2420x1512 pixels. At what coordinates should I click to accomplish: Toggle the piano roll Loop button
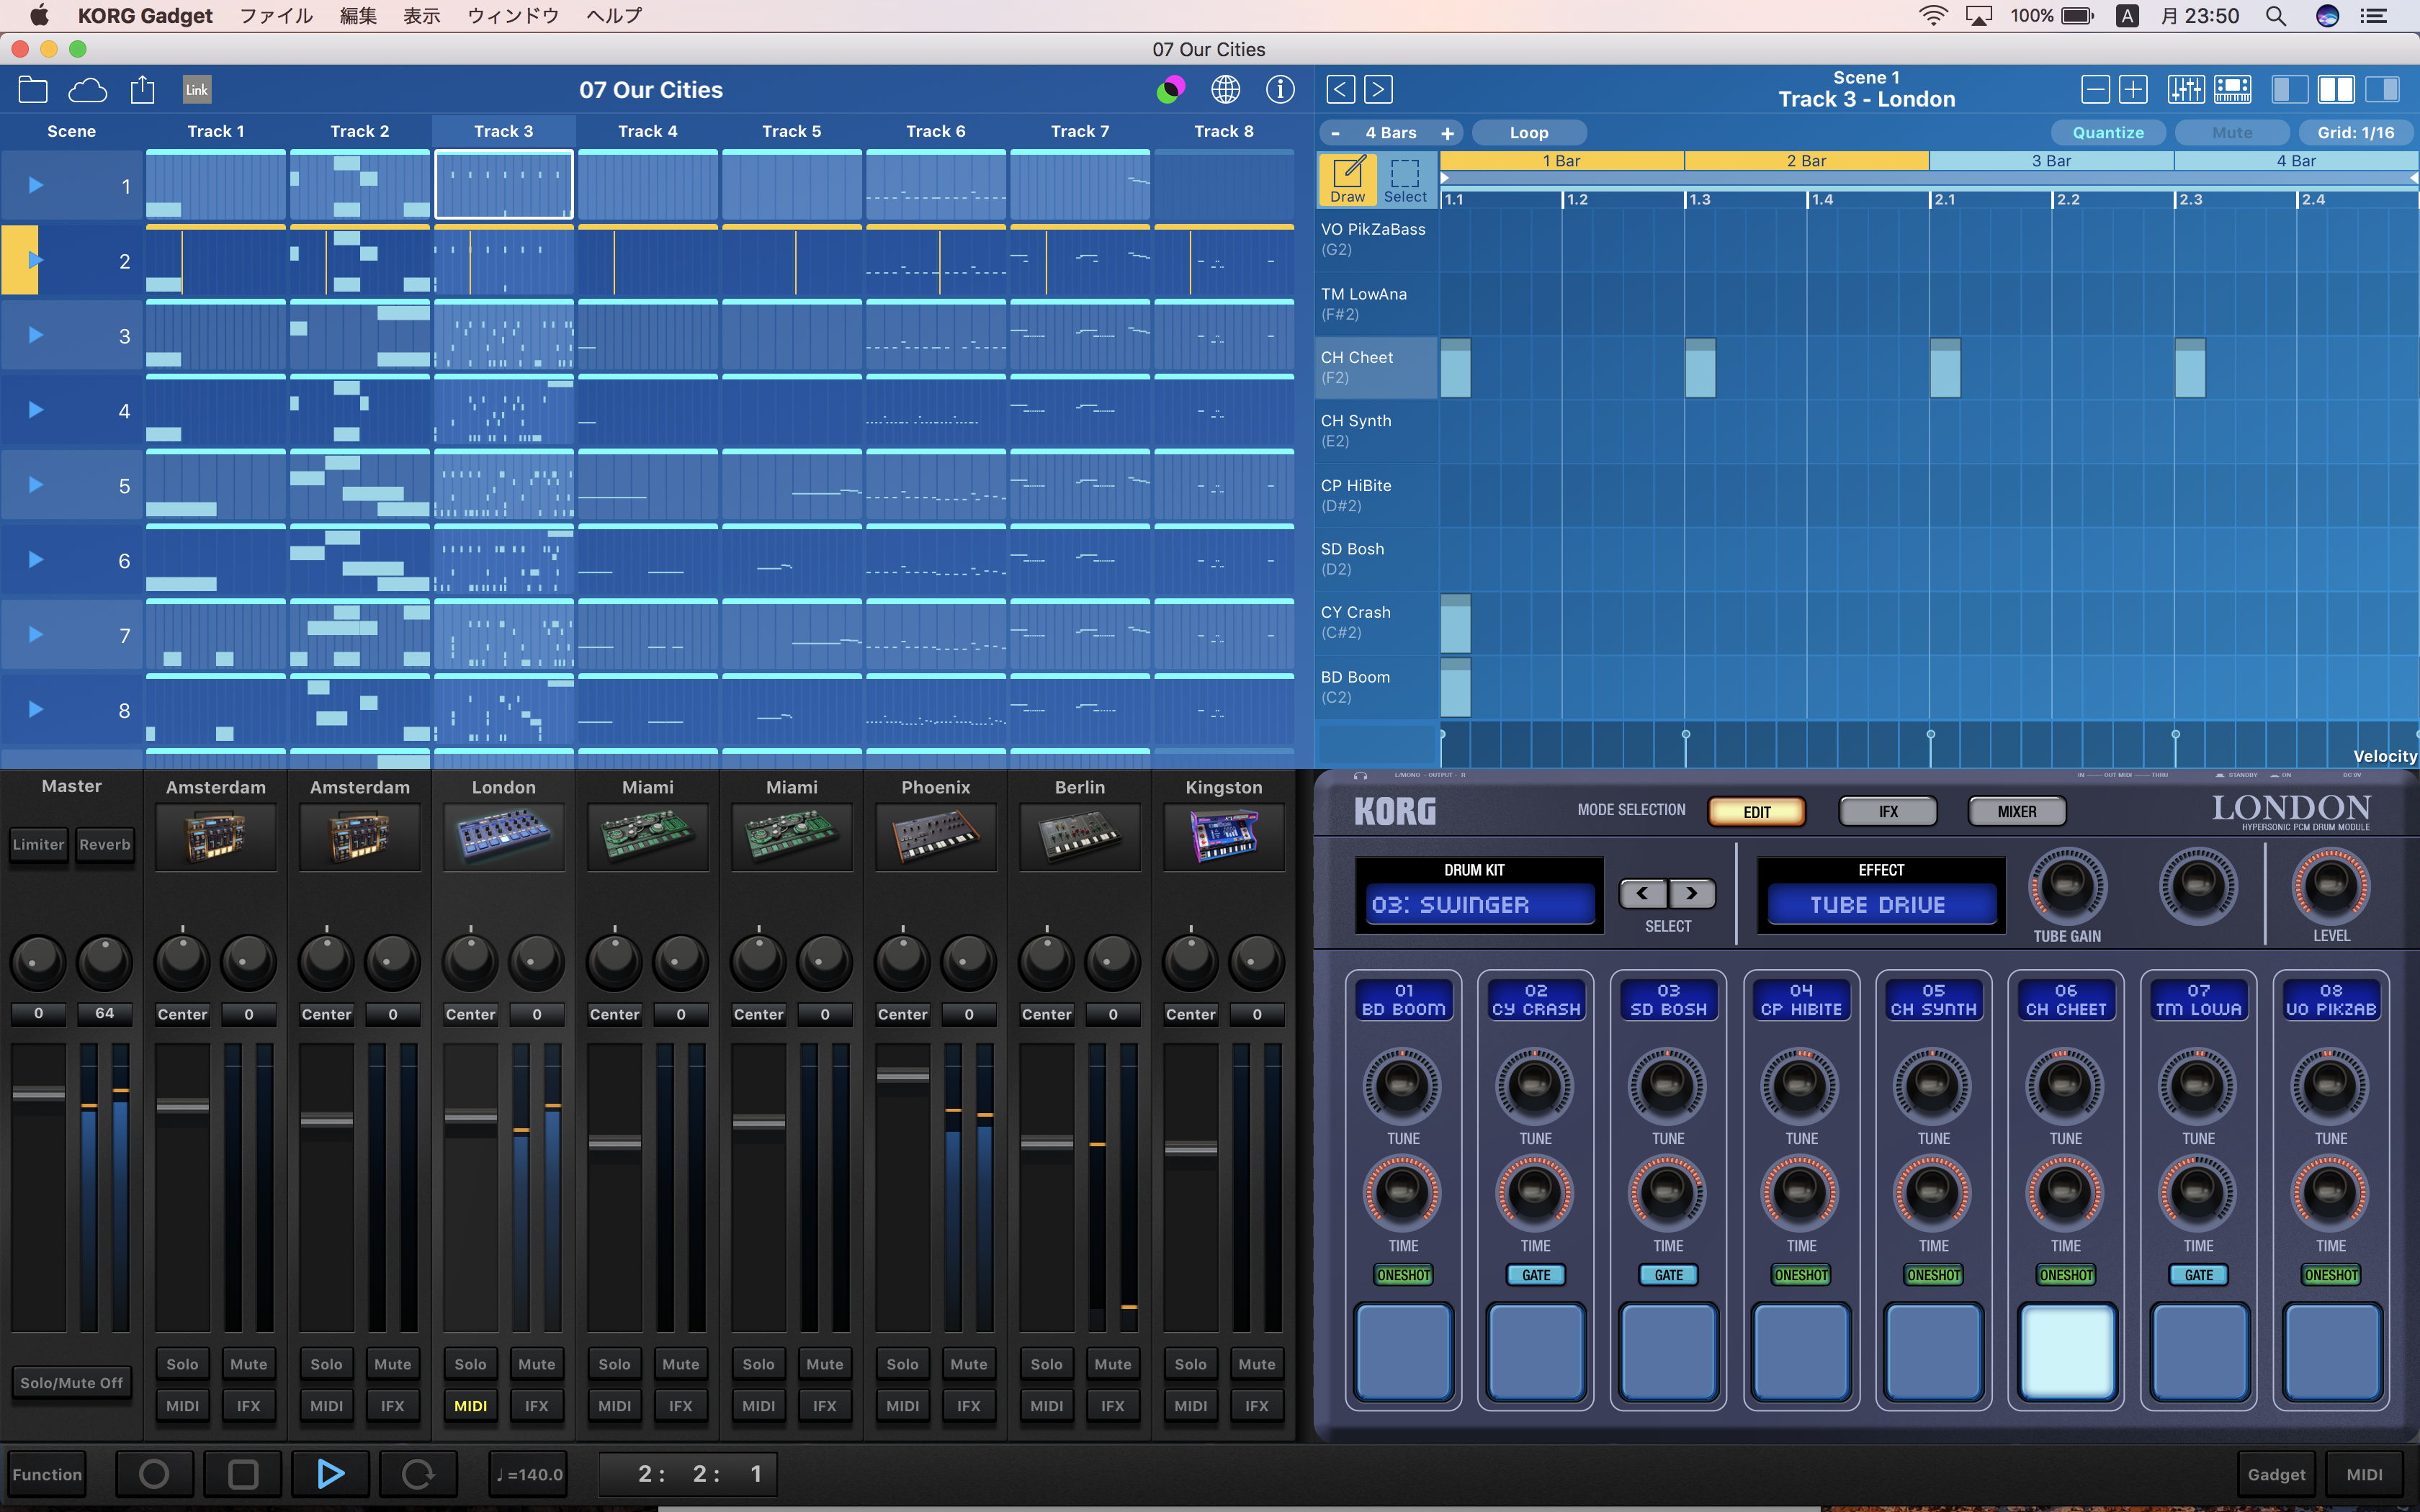tap(1529, 132)
